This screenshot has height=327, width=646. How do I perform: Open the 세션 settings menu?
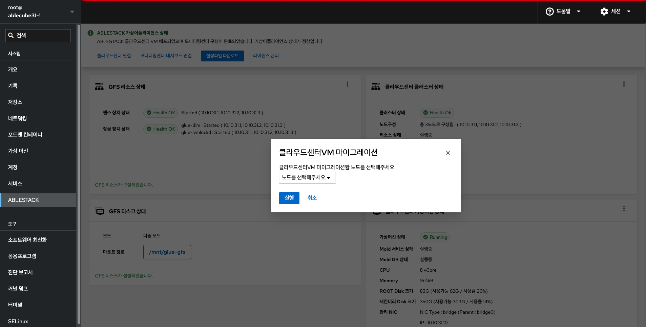[x=616, y=12]
